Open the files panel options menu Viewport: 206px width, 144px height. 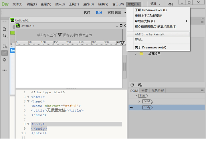point(202,22)
